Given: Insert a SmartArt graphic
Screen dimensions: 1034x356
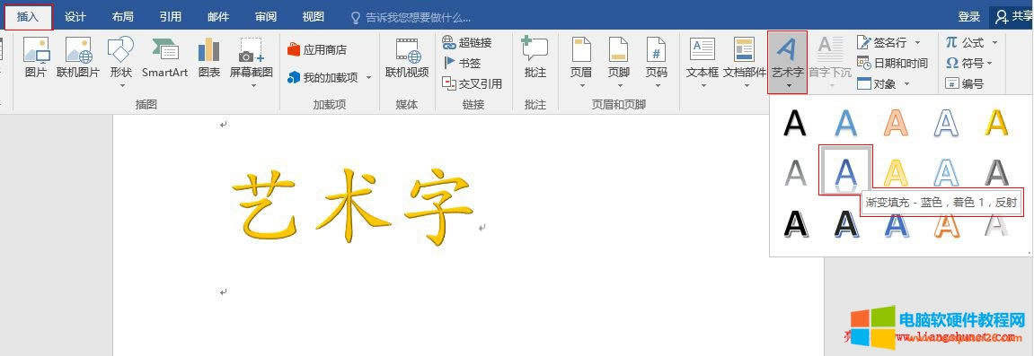Looking at the screenshot, I should (165, 59).
